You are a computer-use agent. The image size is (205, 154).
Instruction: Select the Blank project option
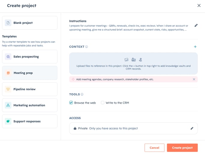click(x=30, y=23)
